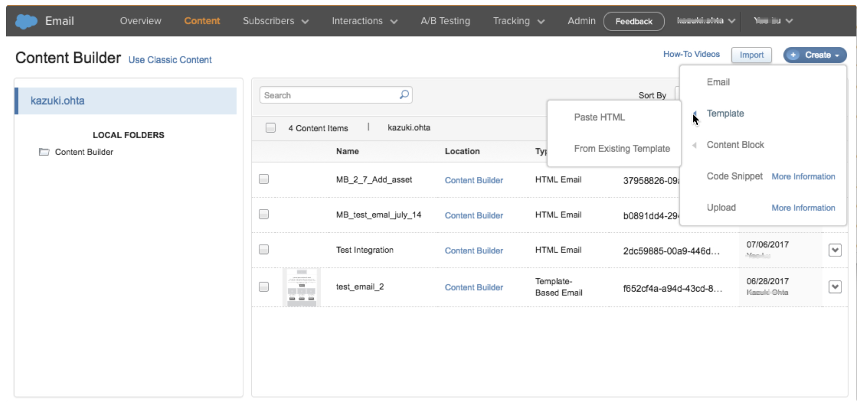Toggle the select-all content items checkbox
861x419 pixels.
(x=270, y=128)
